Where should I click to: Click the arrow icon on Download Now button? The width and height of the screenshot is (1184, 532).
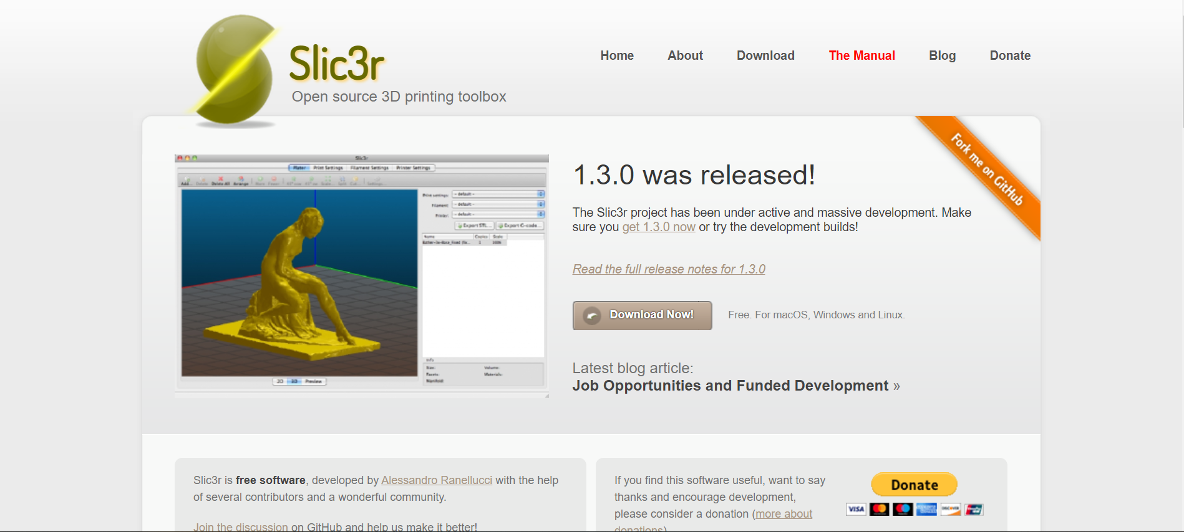[x=592, y=315]
